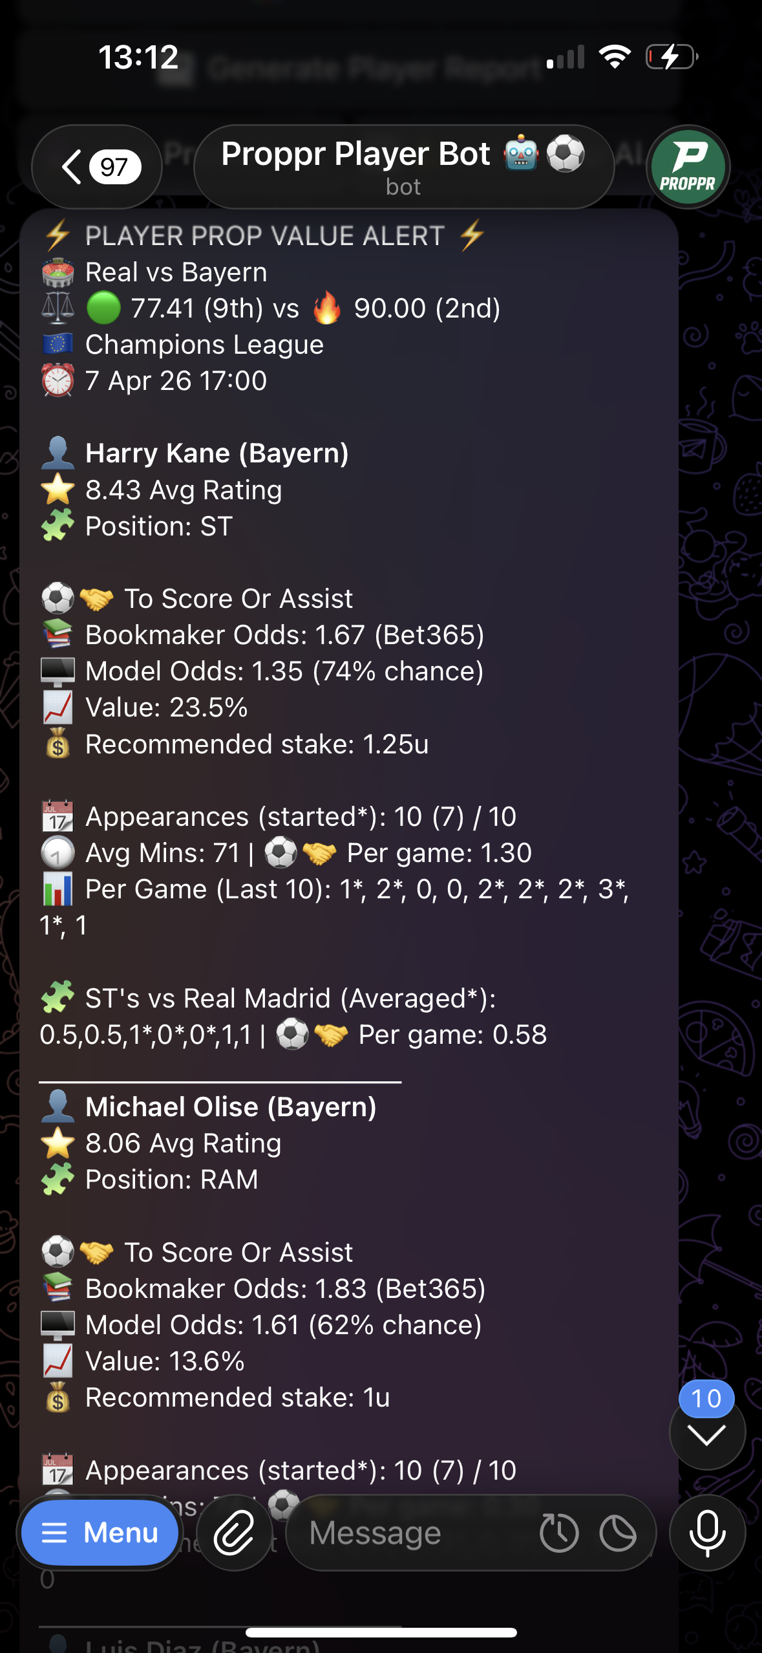Image resolution: width=762 pixels, height=1653 pixels.
Task: Tap the attachment paperclip icon
Action: (234, 1533)
